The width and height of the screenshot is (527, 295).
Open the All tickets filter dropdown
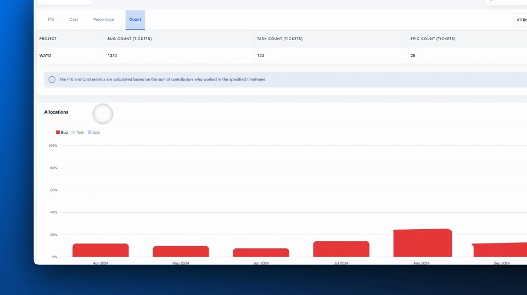[x=520, y=20]
